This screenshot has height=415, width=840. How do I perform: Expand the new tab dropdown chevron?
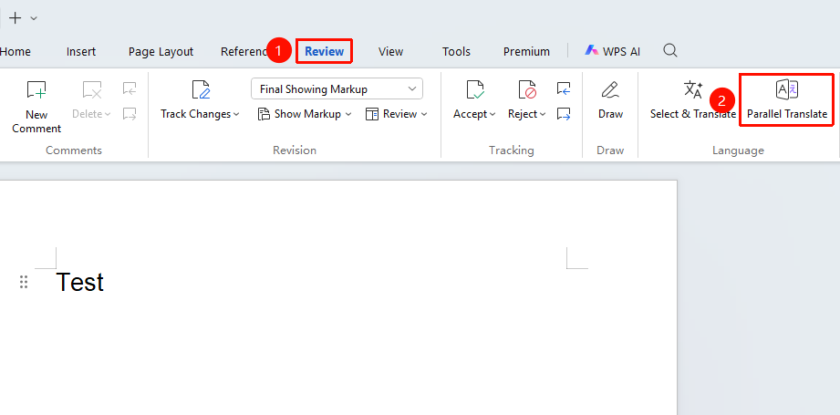tap(34, 18)
